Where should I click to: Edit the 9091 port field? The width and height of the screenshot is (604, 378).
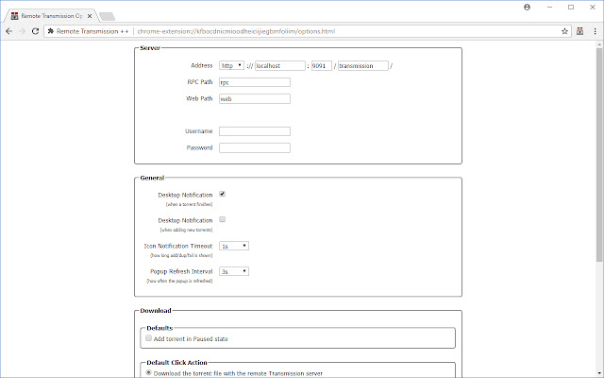click(322, 66)
